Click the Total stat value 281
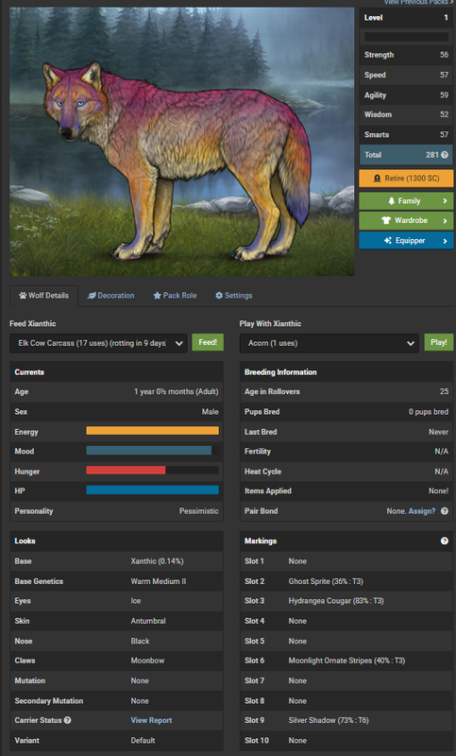 point(431,155)
